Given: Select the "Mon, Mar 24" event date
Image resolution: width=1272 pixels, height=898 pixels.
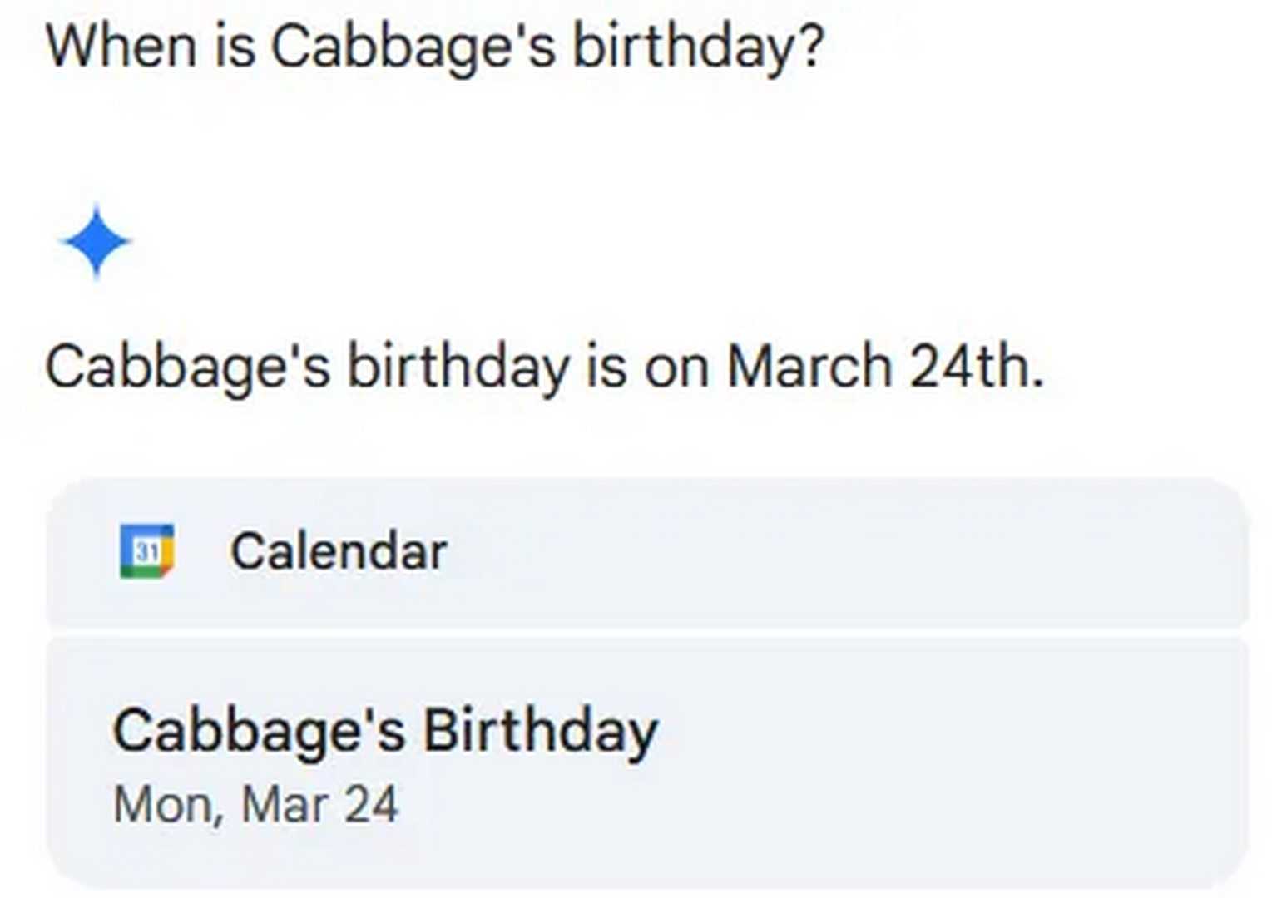Looking at the screenshot, I should [x=255, y=805].
